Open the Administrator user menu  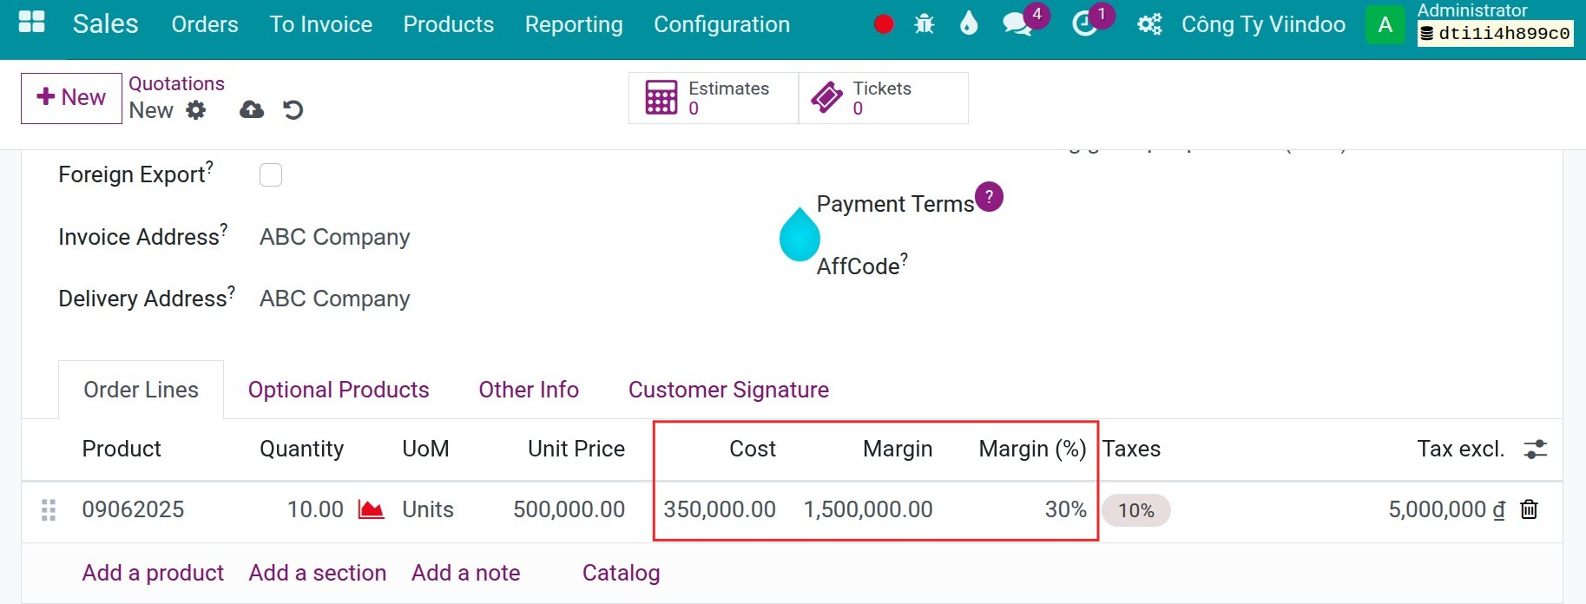[x=1495, y=23]
